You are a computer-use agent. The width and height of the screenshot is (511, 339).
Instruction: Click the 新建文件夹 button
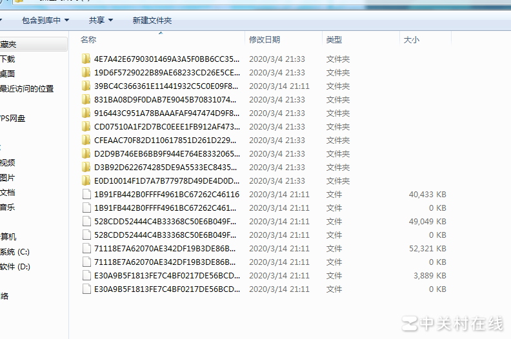(152, 21)
